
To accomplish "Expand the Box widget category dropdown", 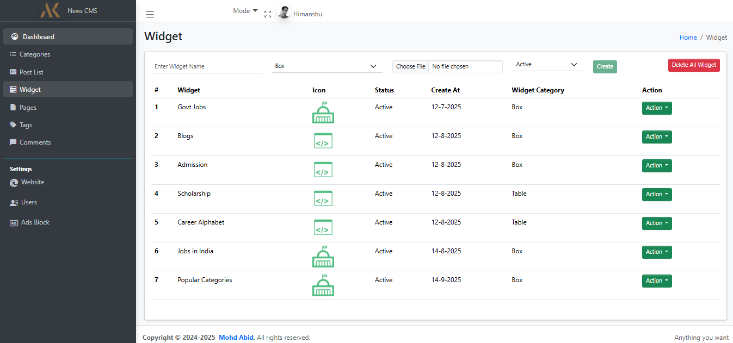I will click(326, 66).
